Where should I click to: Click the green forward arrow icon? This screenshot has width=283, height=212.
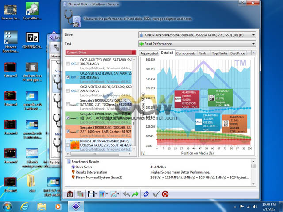(135, 194)
